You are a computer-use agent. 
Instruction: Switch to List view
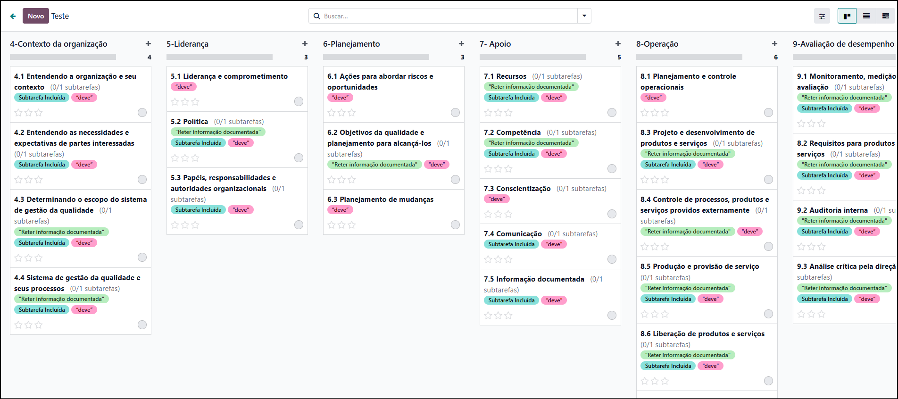tap(866, 16)
